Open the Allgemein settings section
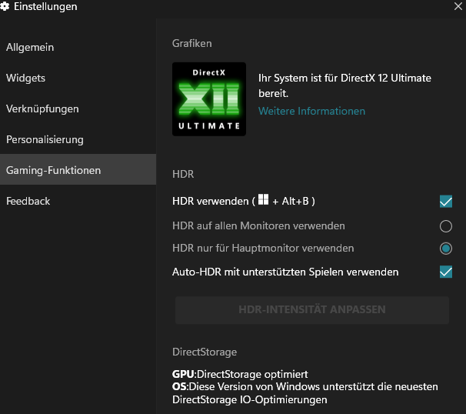 [78, 47]
